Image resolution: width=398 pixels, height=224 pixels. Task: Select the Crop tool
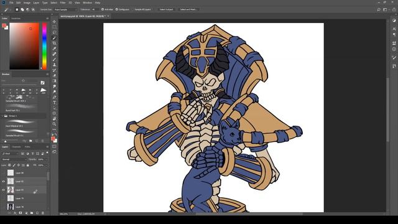pyautogui.click(x=54, y=43)
